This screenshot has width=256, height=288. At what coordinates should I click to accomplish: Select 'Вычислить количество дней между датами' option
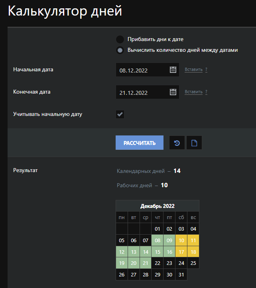pos(120,50)
